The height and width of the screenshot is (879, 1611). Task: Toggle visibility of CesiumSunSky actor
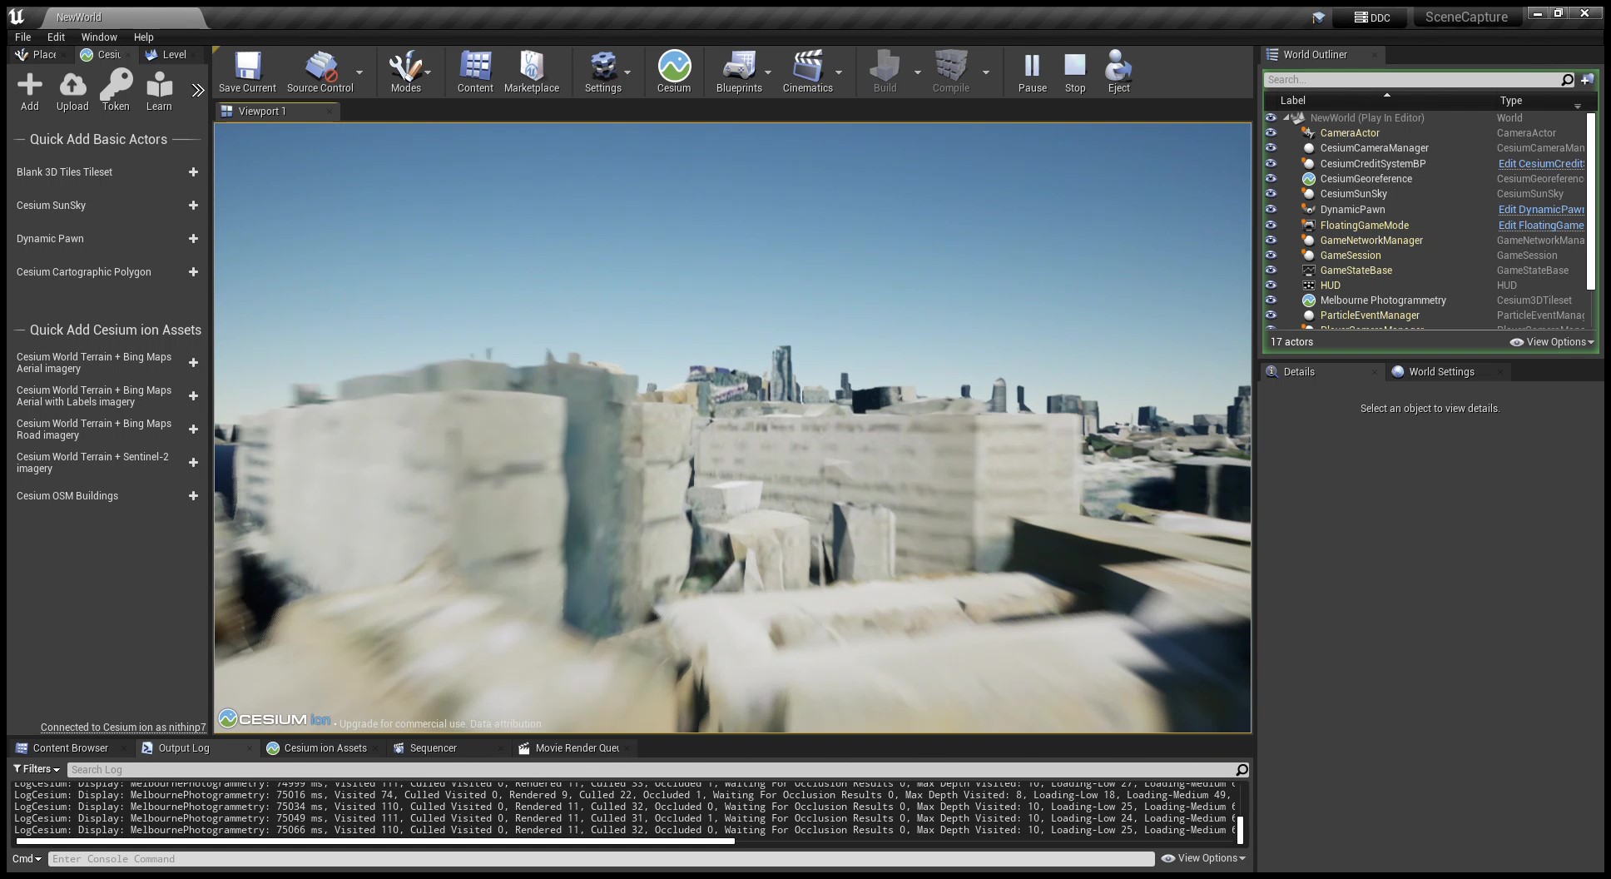[1271, 194]
